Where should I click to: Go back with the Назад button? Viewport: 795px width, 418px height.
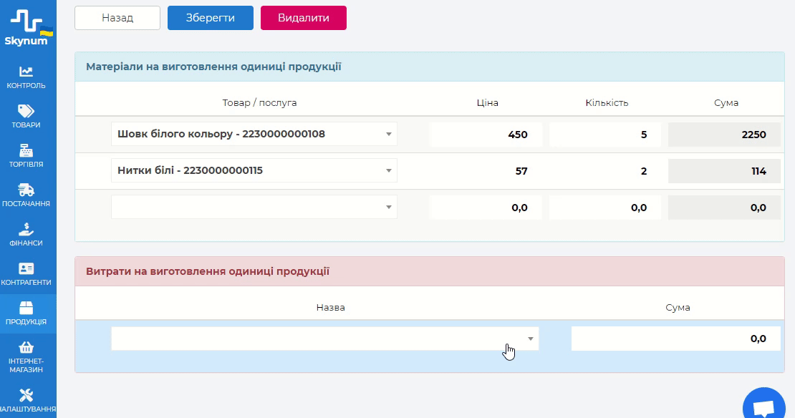[117, 18]
